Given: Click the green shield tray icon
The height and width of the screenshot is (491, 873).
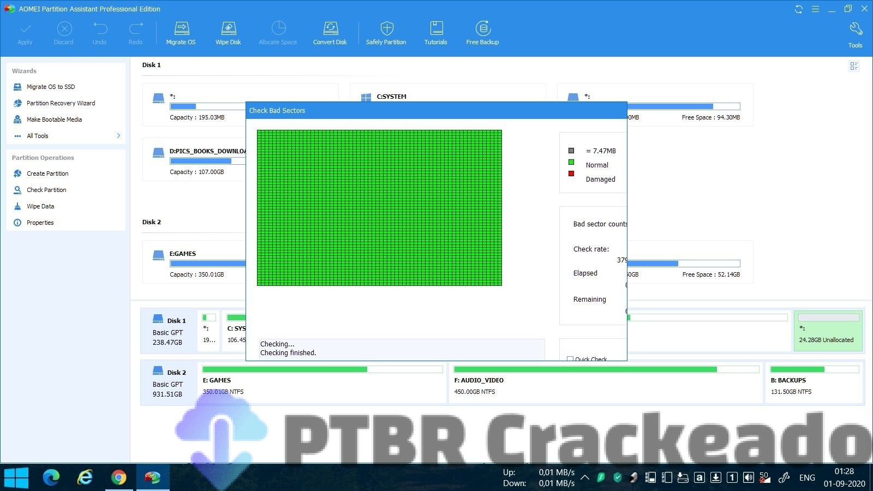Looking at the screenshot, I should pyautogui.click(x=618, y=478).
